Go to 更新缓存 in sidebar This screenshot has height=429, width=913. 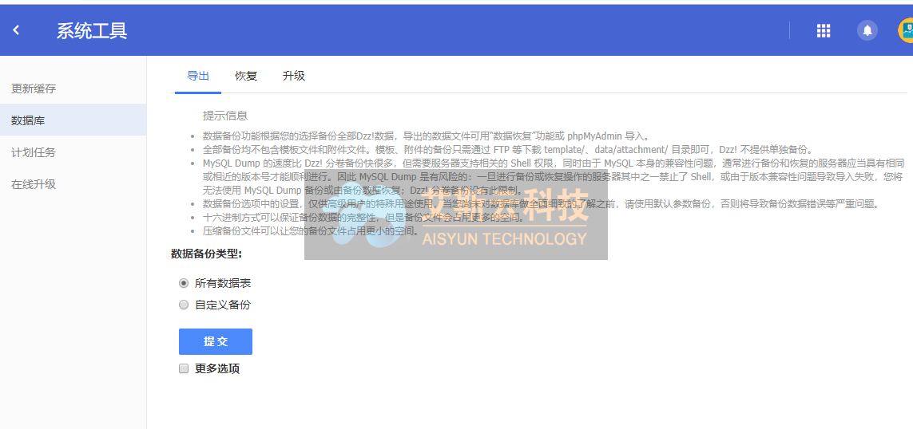point(34,89)
